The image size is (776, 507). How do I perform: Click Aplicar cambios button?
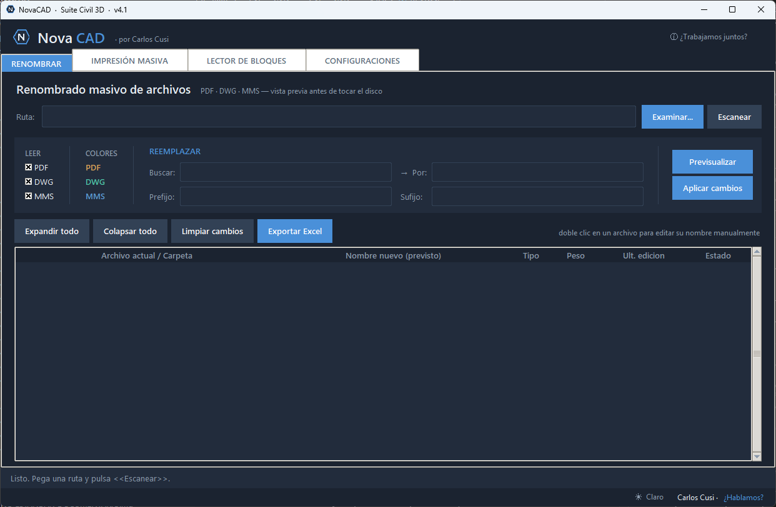[712, 188]
